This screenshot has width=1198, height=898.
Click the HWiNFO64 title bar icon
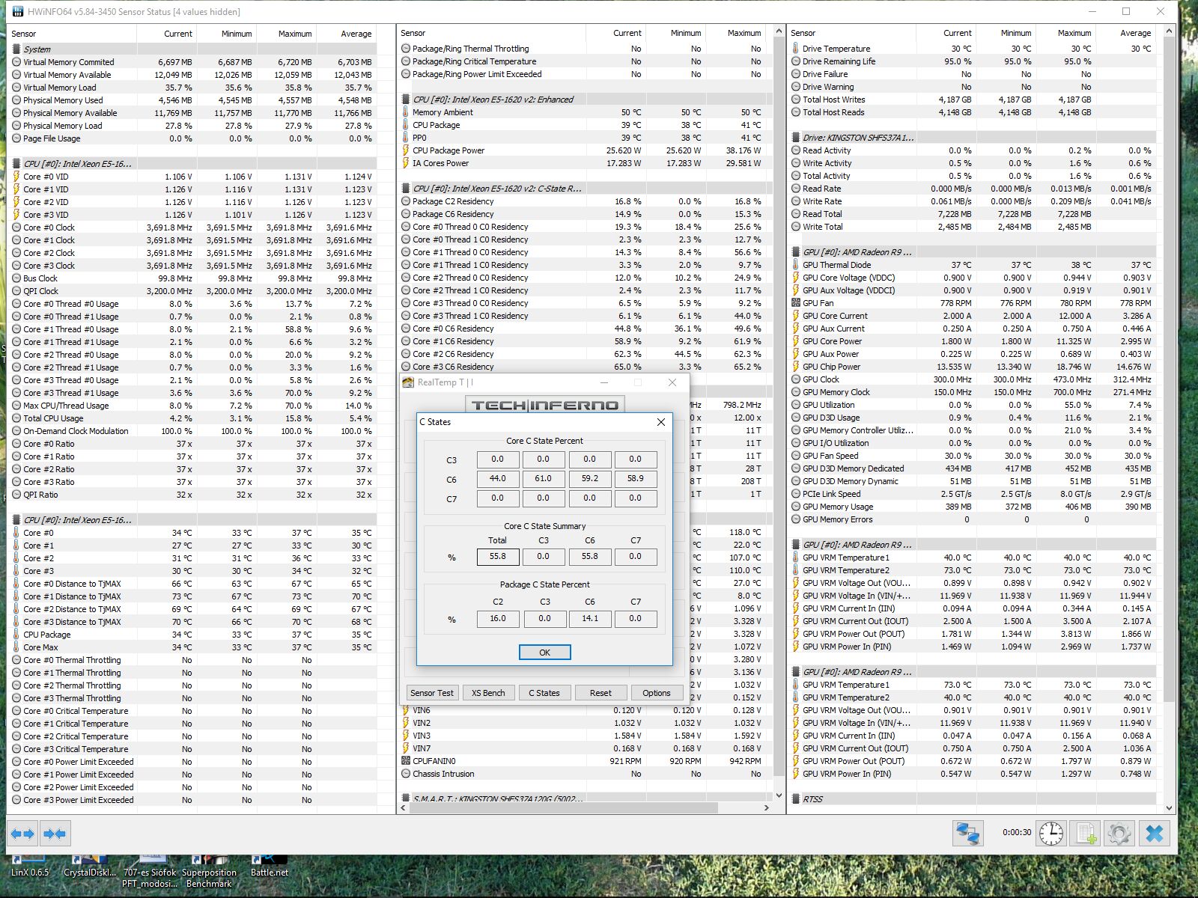coord(17,11)
